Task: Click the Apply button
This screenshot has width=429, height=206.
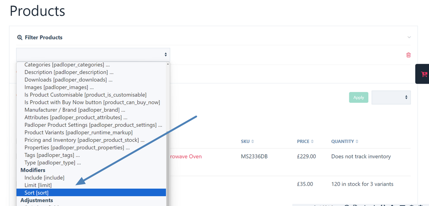Action: [x=358, y=97]
